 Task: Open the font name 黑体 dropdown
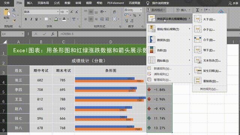58,12
